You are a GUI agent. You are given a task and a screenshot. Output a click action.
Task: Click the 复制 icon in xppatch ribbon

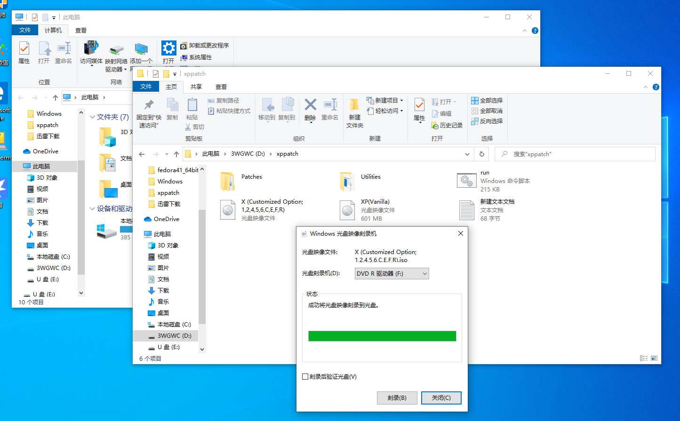[x=172, y=105]
